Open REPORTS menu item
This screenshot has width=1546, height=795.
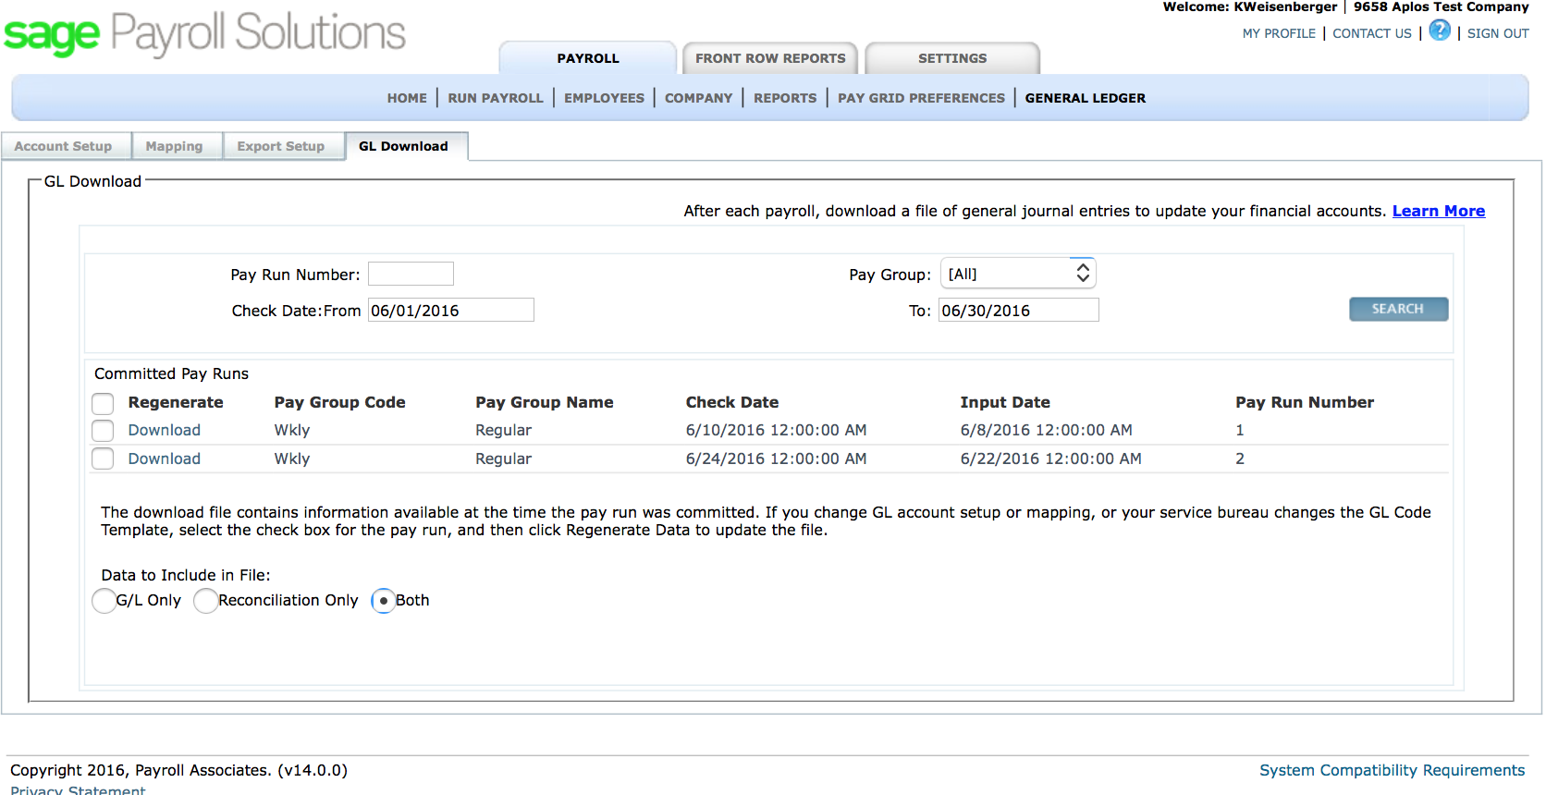click(x=785, y=98)
